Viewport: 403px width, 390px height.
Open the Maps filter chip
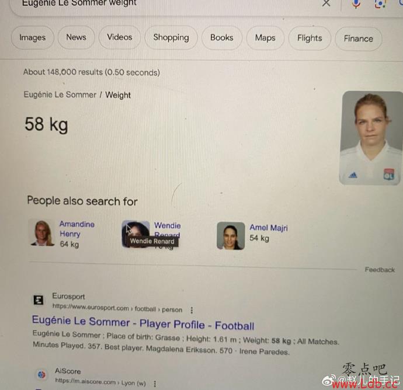265,38
